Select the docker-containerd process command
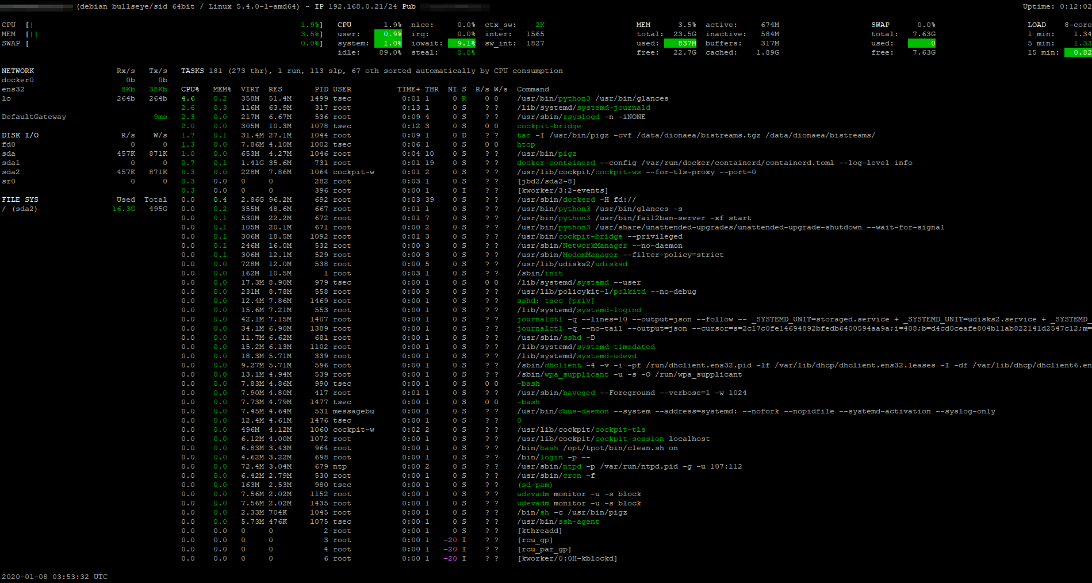Screen dimensions: 1092x583 (715, 163)
